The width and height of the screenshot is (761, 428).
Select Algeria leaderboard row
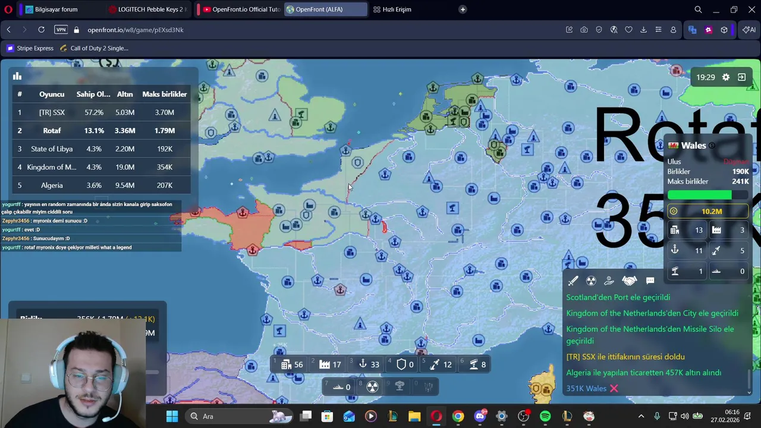[101, 185]
